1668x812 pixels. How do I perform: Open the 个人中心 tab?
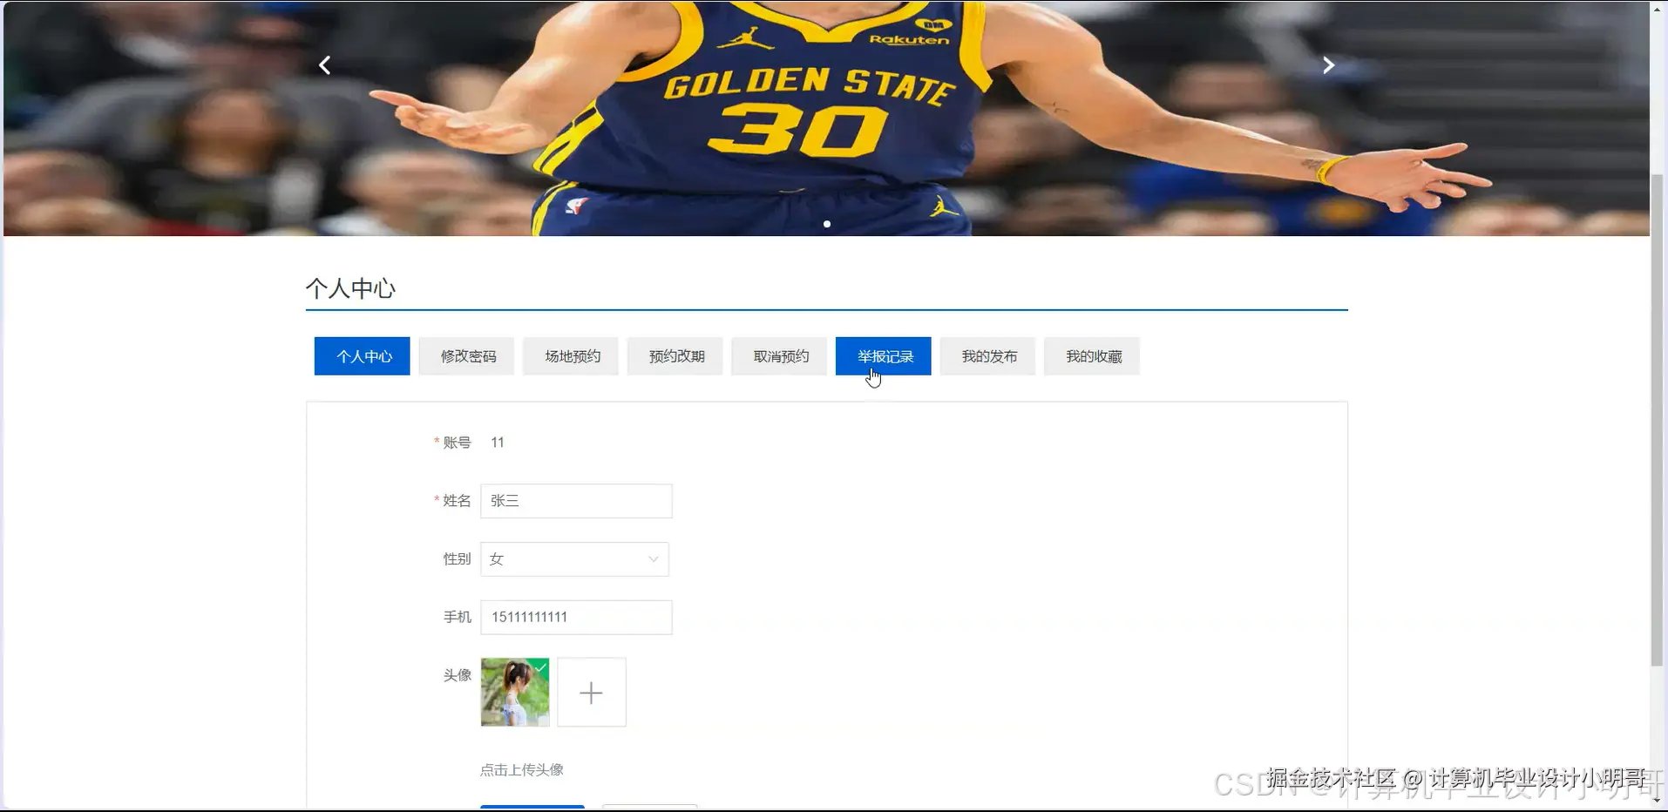(x=363, y=356)
